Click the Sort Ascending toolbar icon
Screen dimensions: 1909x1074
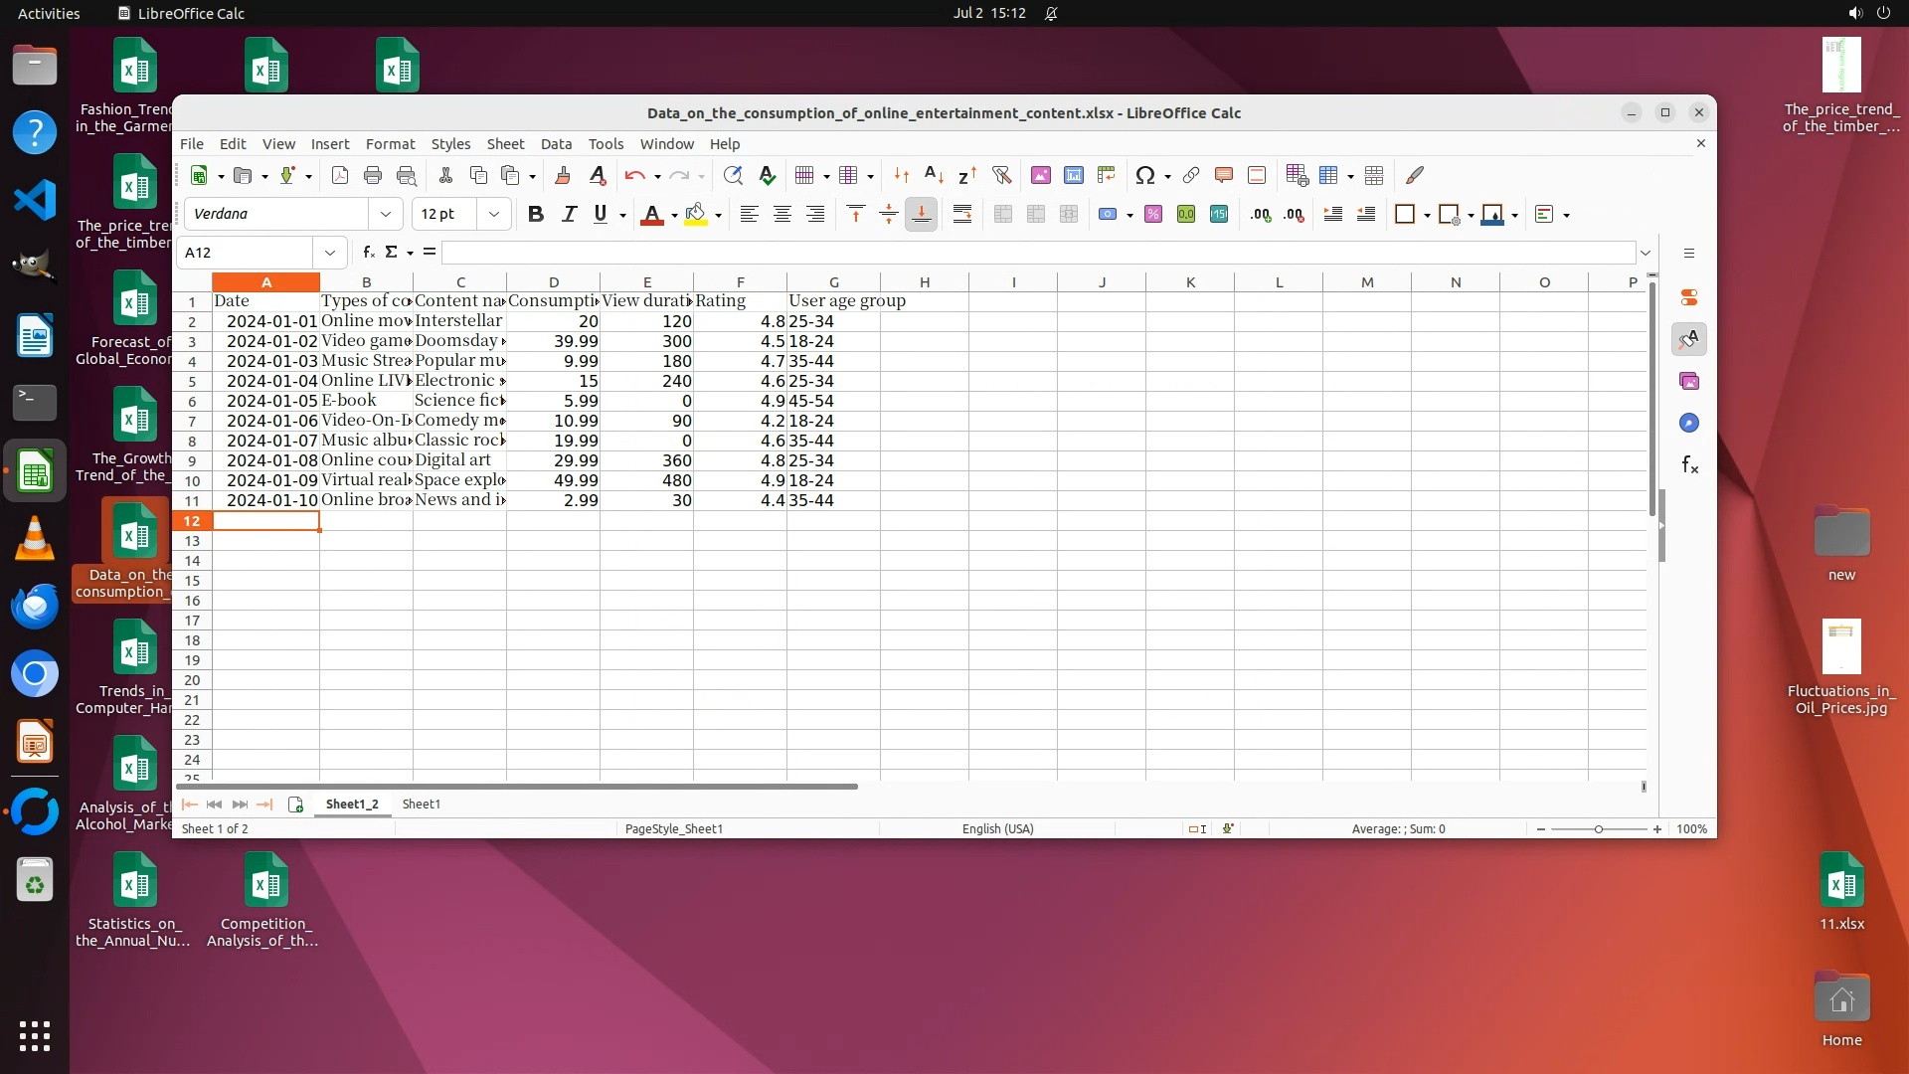point(934,175)
